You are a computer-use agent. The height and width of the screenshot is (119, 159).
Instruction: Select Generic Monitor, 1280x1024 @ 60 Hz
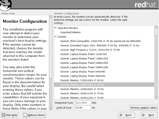[x=104, y=80]
